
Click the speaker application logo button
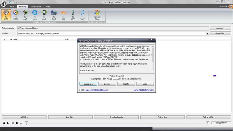click(4, 3)
